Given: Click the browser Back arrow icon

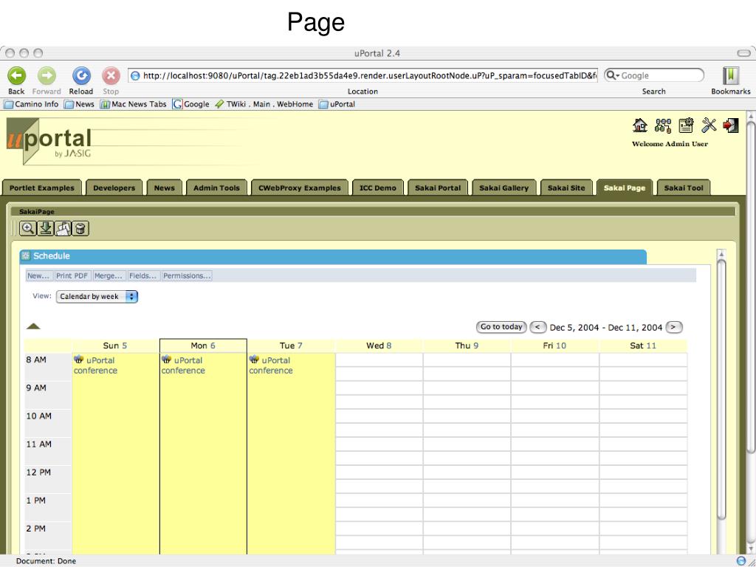Looking at the screenshot, I should [x=16, y=76].
